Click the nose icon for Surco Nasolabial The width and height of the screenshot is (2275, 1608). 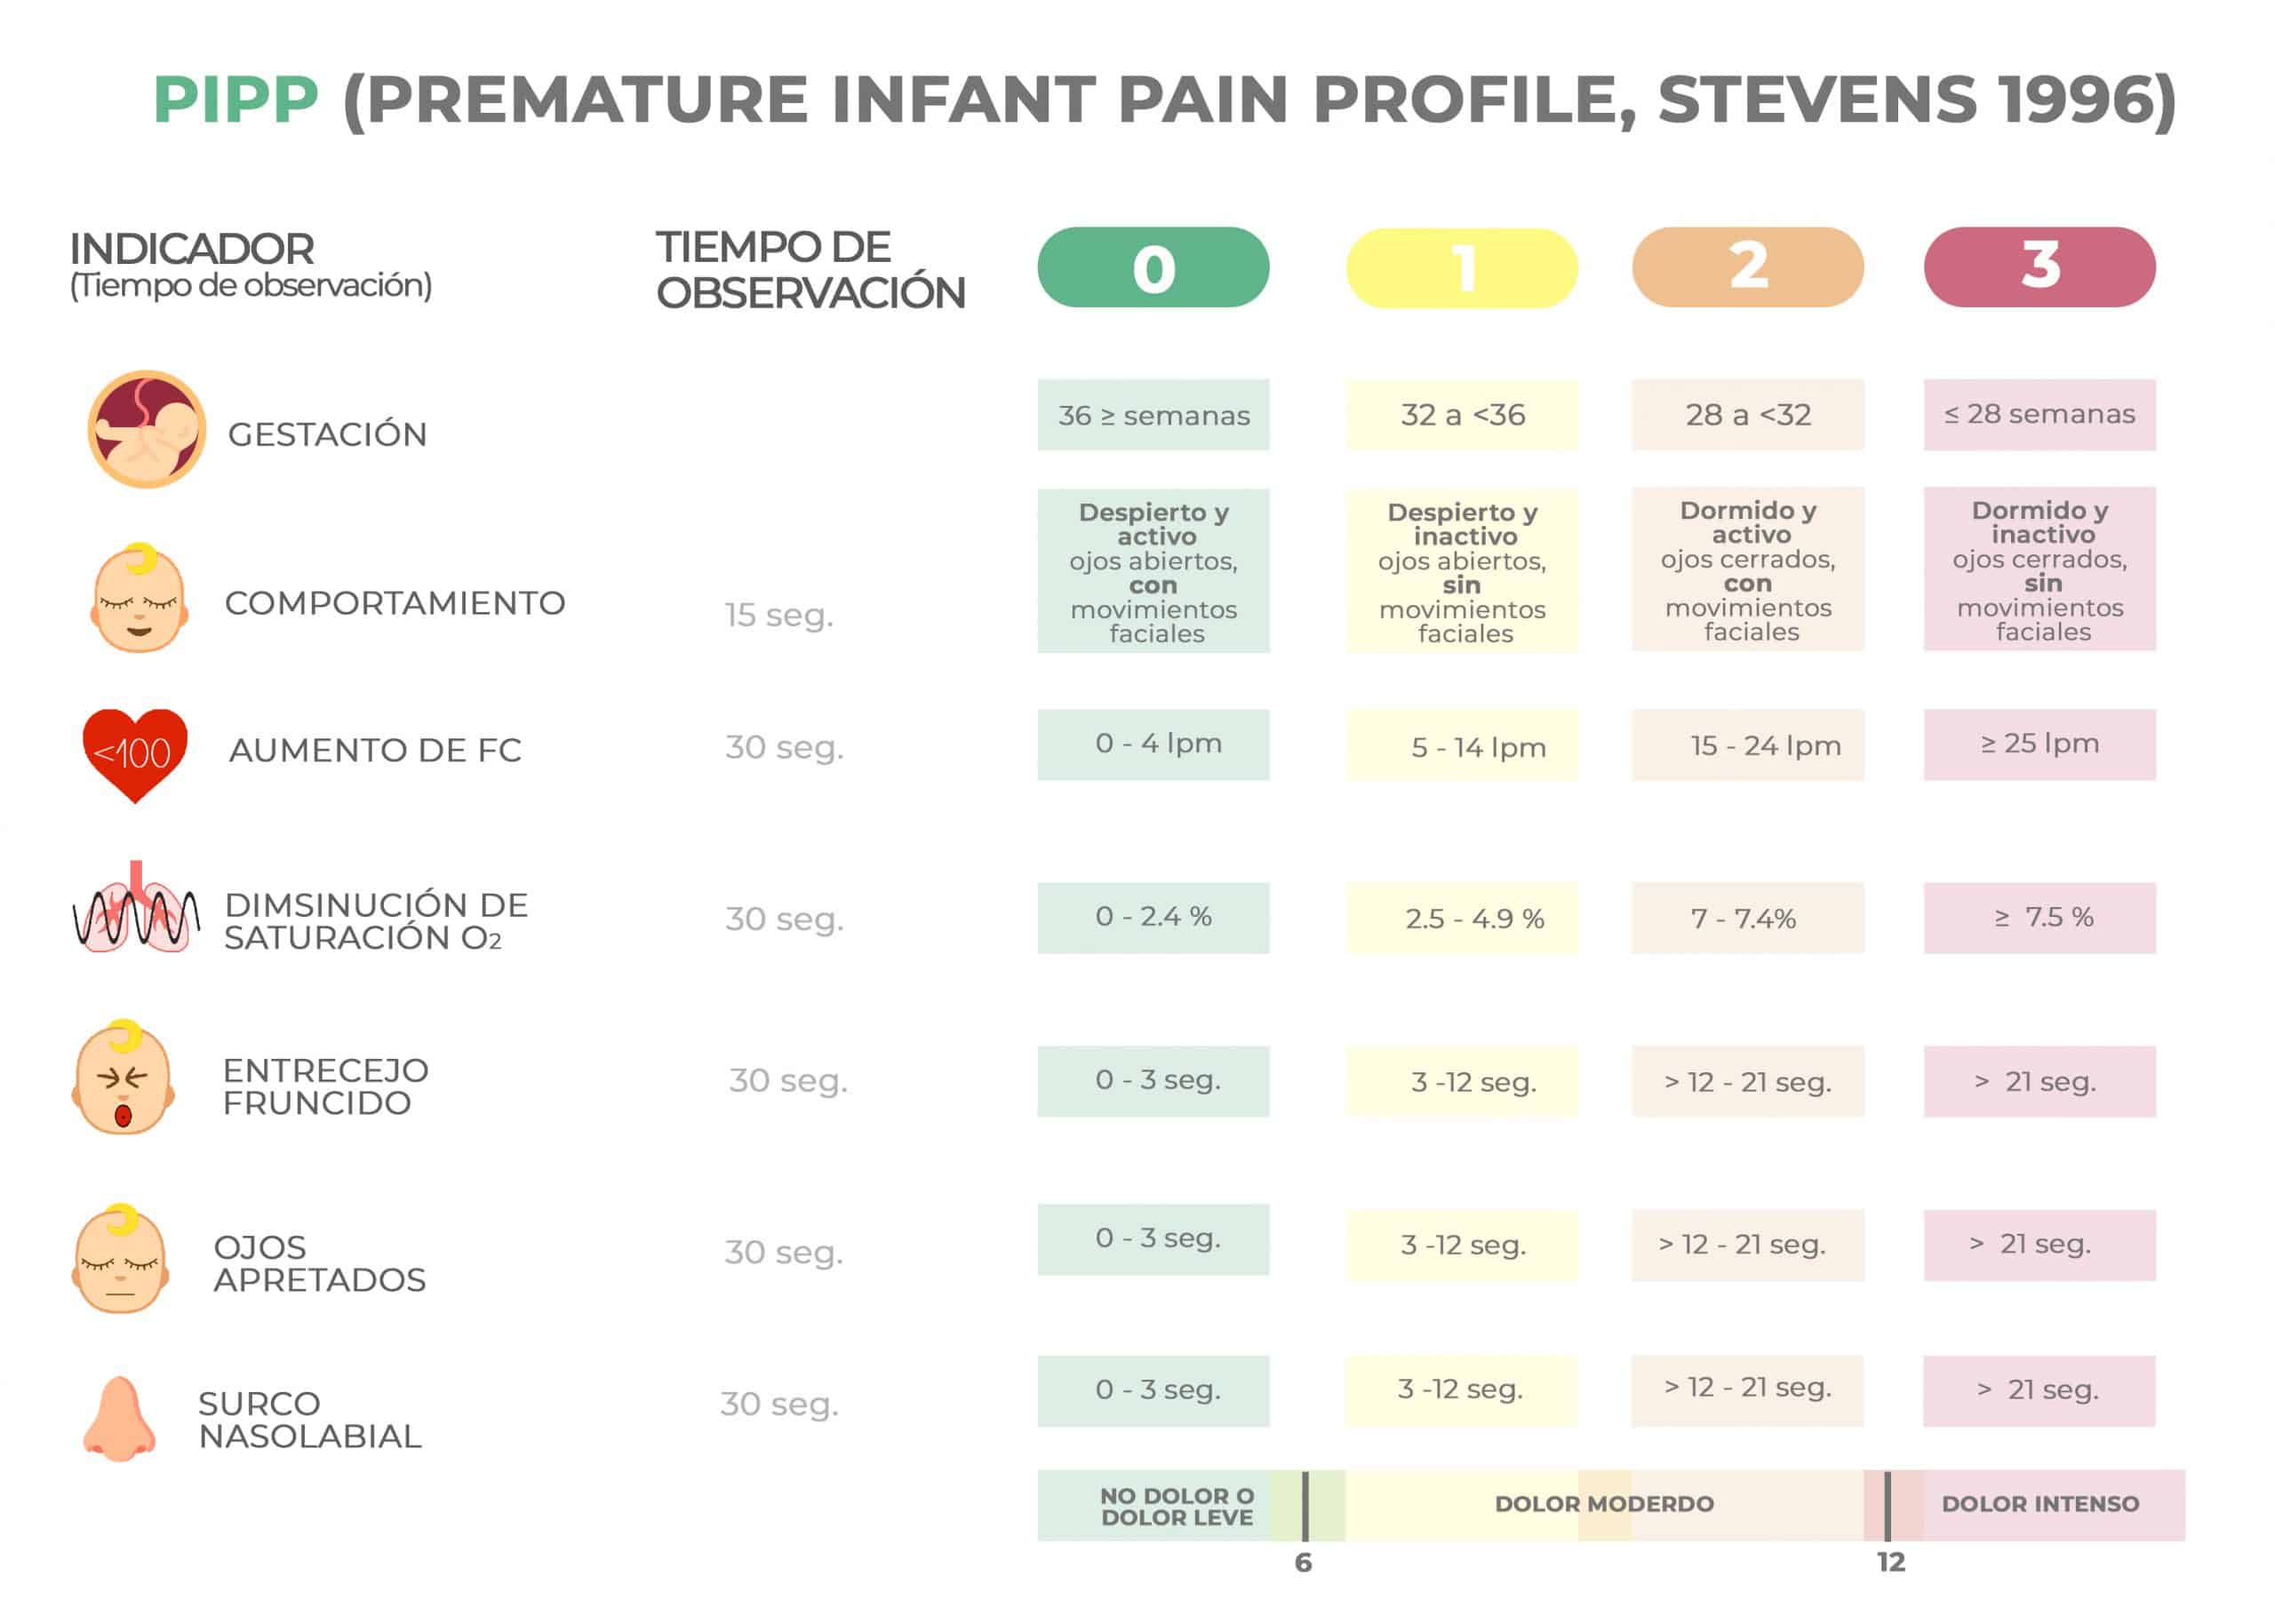[x=119, y=1419]
